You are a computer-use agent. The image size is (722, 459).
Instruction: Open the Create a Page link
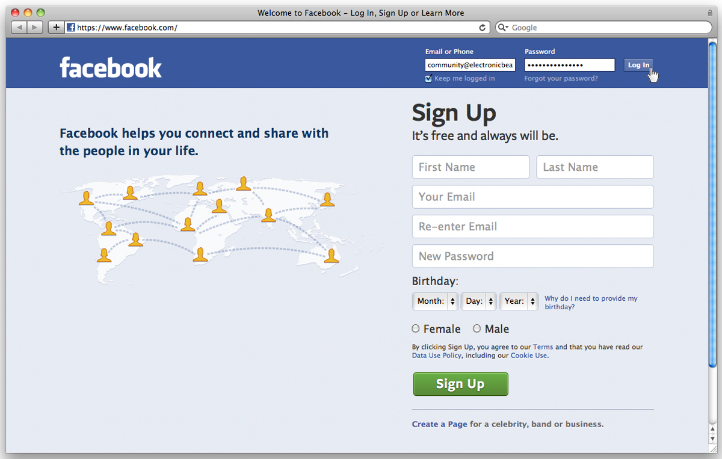click(x=440, y=424)
